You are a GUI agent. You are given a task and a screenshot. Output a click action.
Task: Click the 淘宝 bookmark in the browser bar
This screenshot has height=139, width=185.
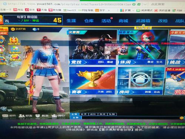coord(18,10)
